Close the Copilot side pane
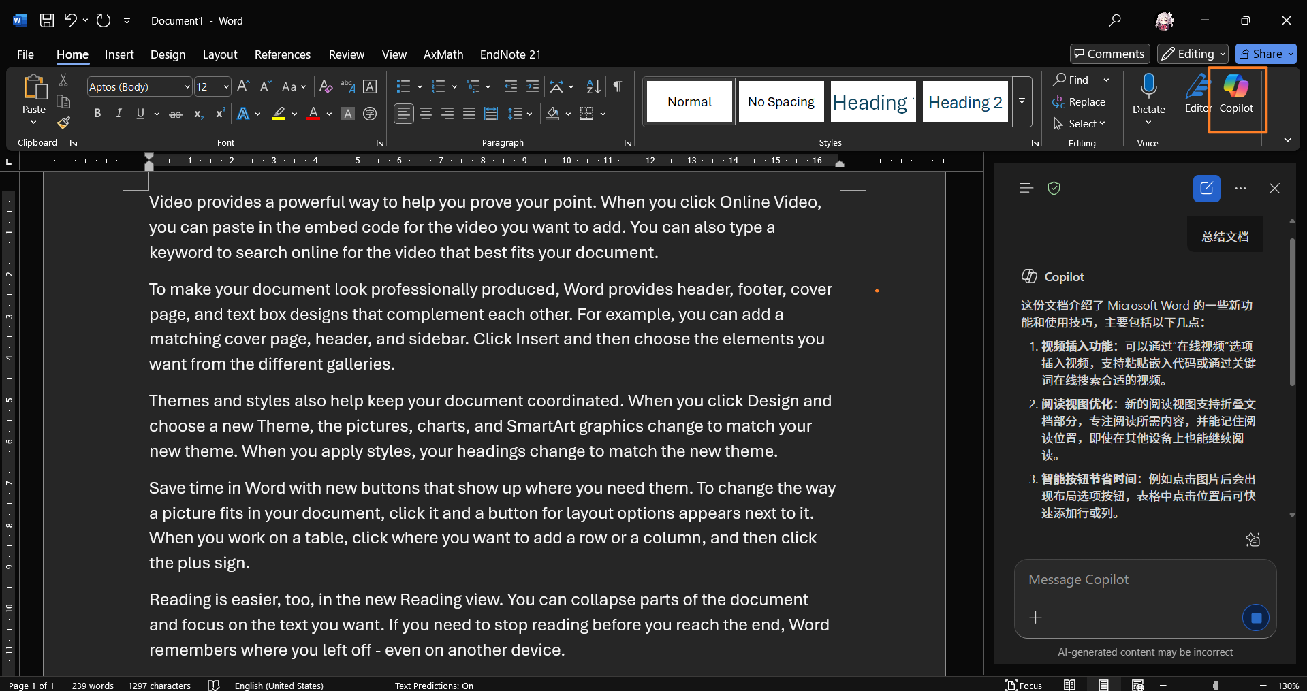Image resolution: width=1307 pixels, height=691 pixels. 1274,189
